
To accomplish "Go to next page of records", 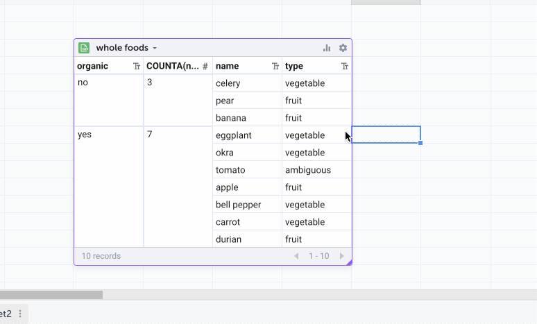I will pos(341,256).
